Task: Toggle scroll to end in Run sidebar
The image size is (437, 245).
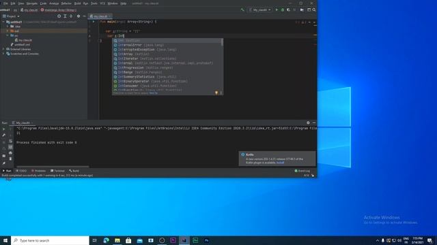Action: click(10, 147)
